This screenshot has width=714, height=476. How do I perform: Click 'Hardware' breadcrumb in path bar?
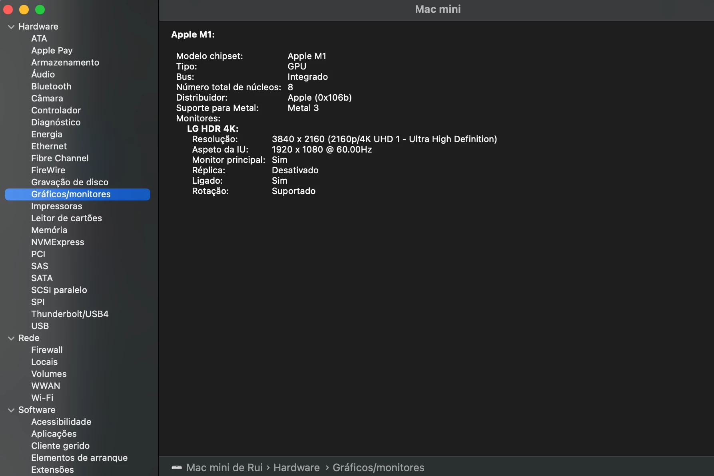(297, 468)
